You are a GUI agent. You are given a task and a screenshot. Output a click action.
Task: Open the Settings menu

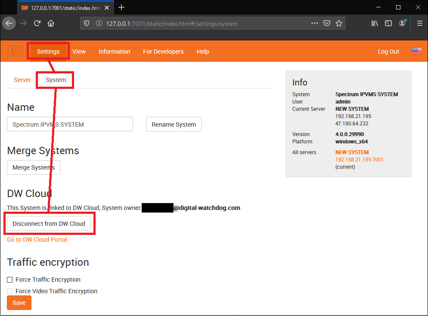coord(48,52)
